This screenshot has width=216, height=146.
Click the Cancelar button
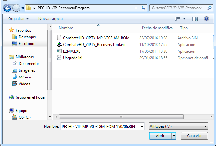coord(194,136)
